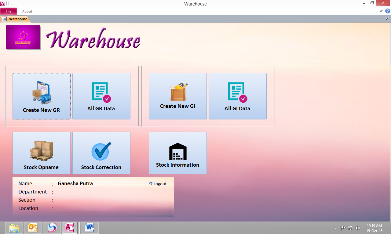Open the Quick Access Toolbar dropdown arrow
This screenshot has height=234, width=391.
(x=11, y=4)
